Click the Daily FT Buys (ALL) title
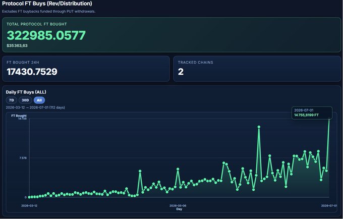343x219 pixels. 26,92
